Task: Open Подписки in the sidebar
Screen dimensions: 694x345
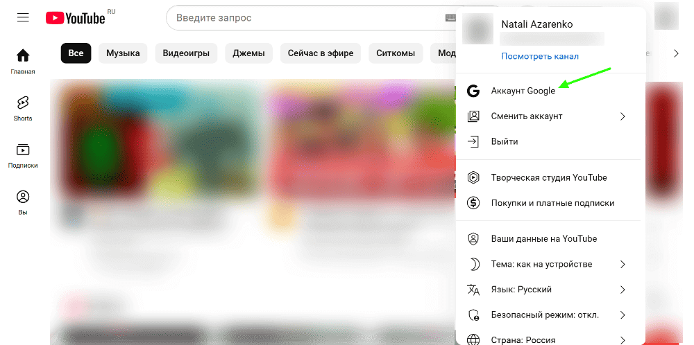Action: coord(23,155)
